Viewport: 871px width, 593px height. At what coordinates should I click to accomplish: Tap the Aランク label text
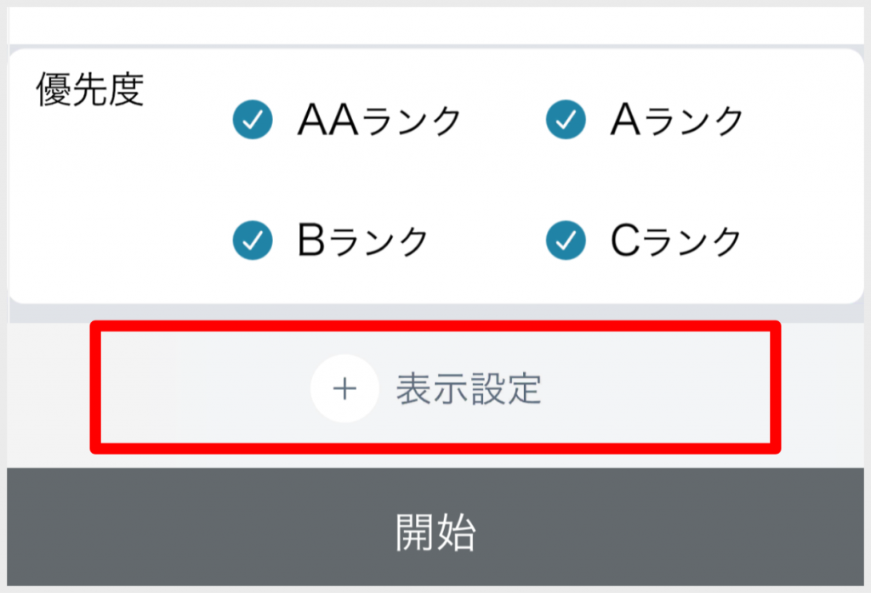point(677,121)
